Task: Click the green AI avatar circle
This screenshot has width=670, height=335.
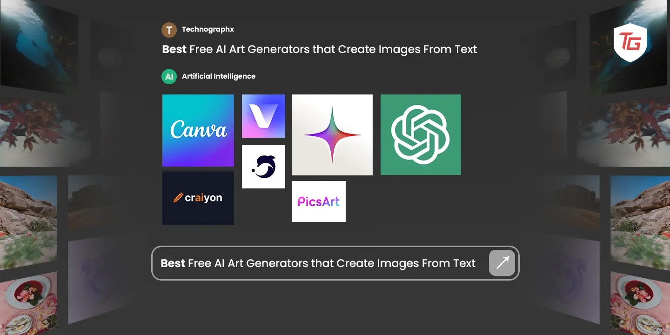Action: click(169, 76)
